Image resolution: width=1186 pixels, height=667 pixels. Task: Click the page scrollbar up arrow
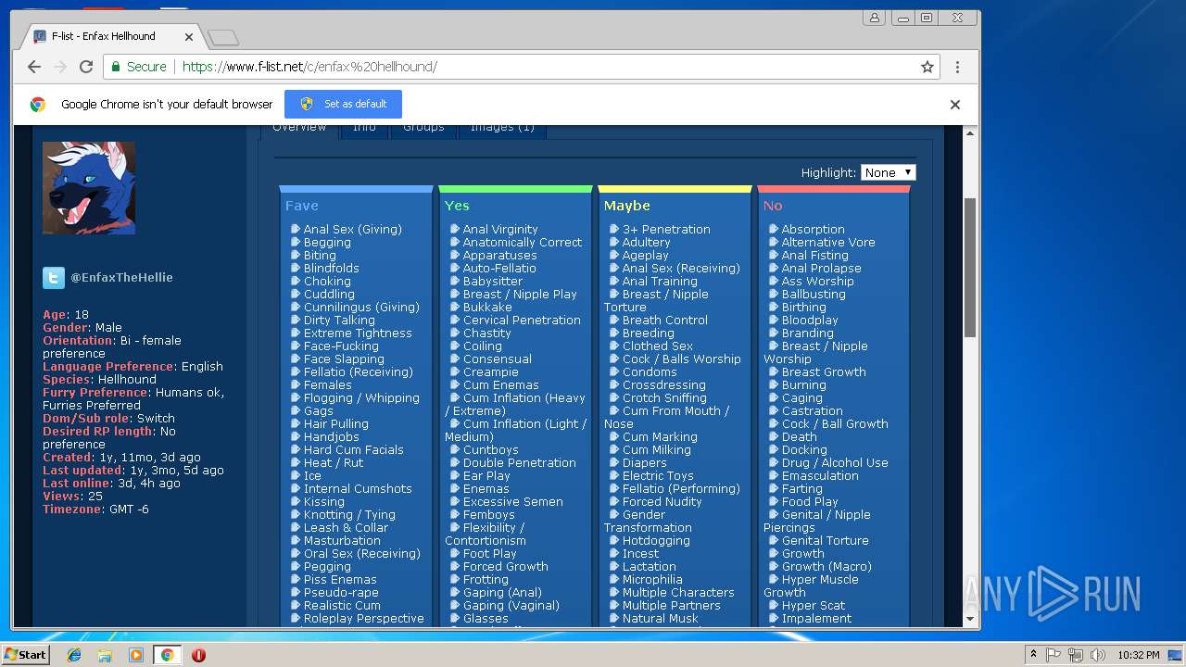point(970,133)
